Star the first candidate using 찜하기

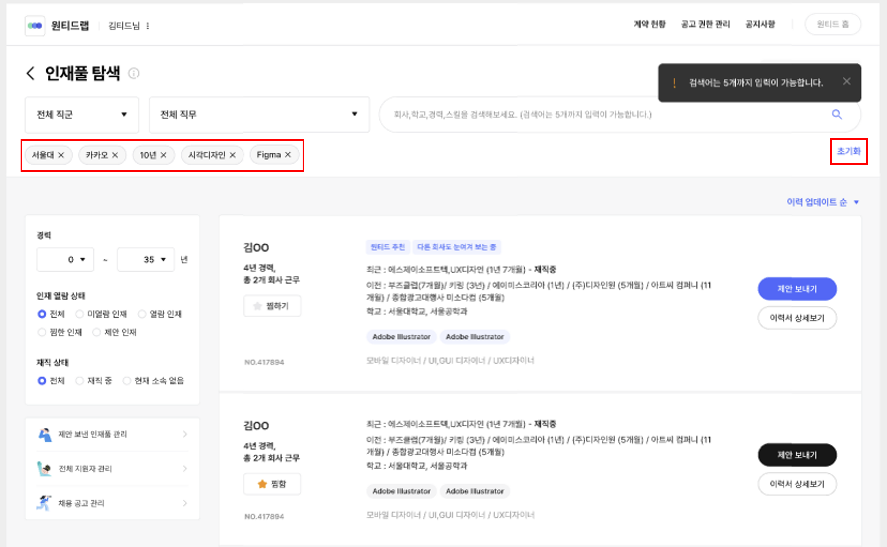tap(272, 306)
